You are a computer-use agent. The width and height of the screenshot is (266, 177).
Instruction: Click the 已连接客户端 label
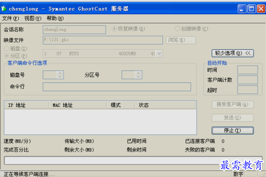[x=200, y=141]
